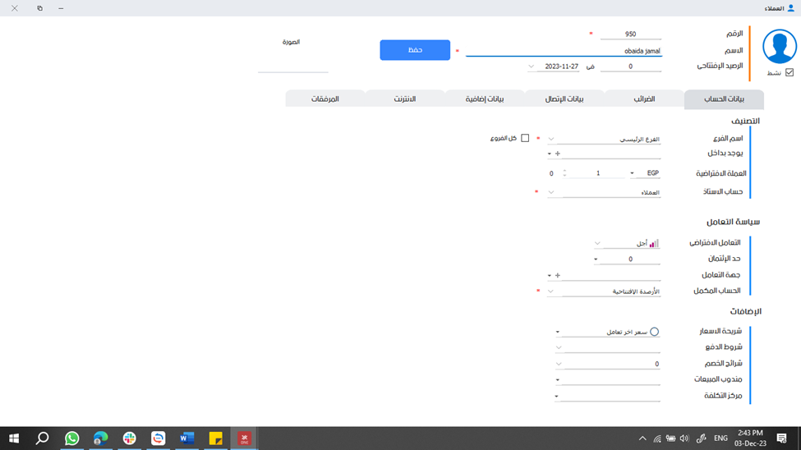Click the blue حفظ save button

pyautogui.click(x=415, y=50)
